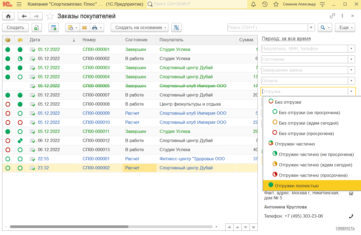The width and height of the screenshot is (361, 235).
Task: Open favorites star in title bar
Action: 276,4
